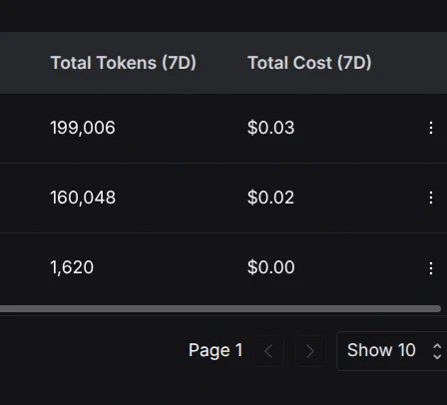447x405 pixels.
Task: Go to next page with right chevron
Action: click(309, 351)
